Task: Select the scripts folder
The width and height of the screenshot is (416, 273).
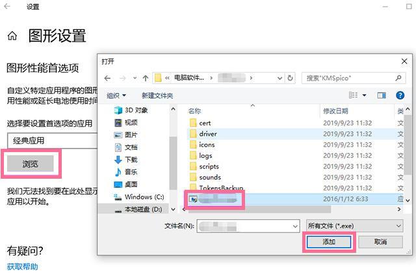Action: [294, 166]
